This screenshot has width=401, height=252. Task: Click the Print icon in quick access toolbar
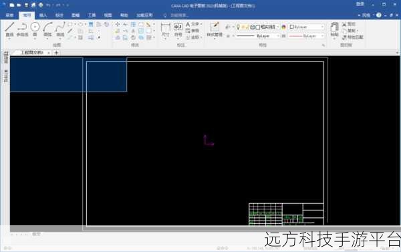tap(41, 5)
